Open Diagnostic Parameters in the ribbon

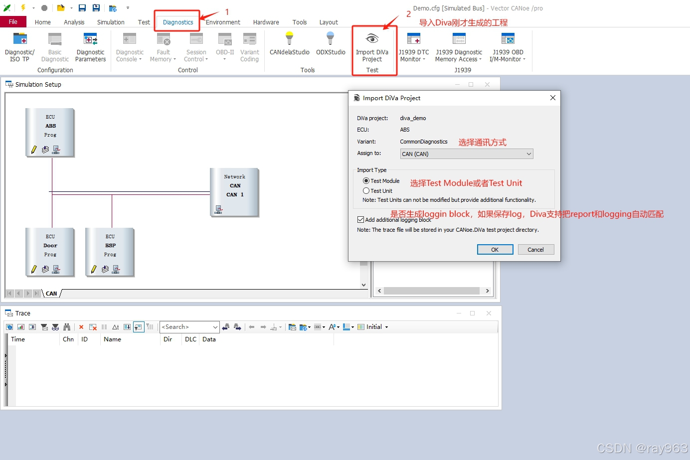pos(91,47)
